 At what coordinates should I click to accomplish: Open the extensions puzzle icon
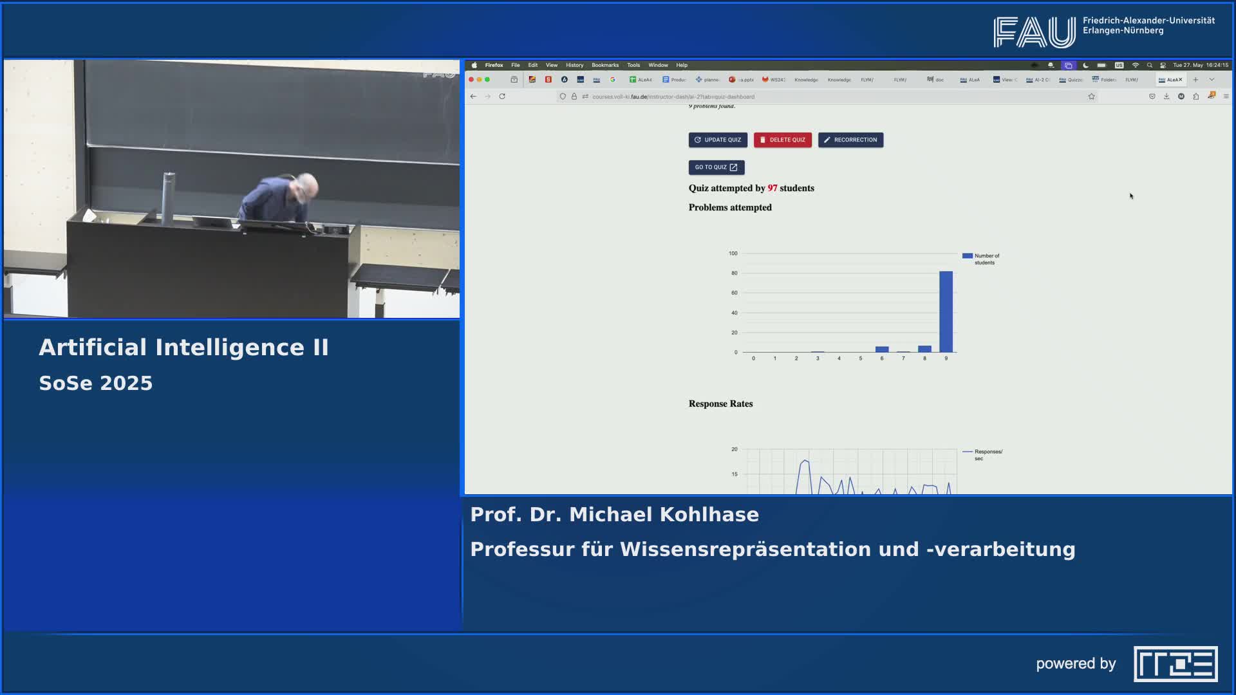point(1195,97)
